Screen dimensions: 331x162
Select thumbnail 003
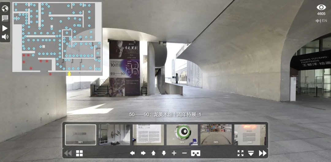148,135
